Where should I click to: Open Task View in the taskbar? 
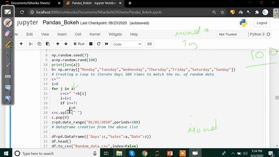106,153
